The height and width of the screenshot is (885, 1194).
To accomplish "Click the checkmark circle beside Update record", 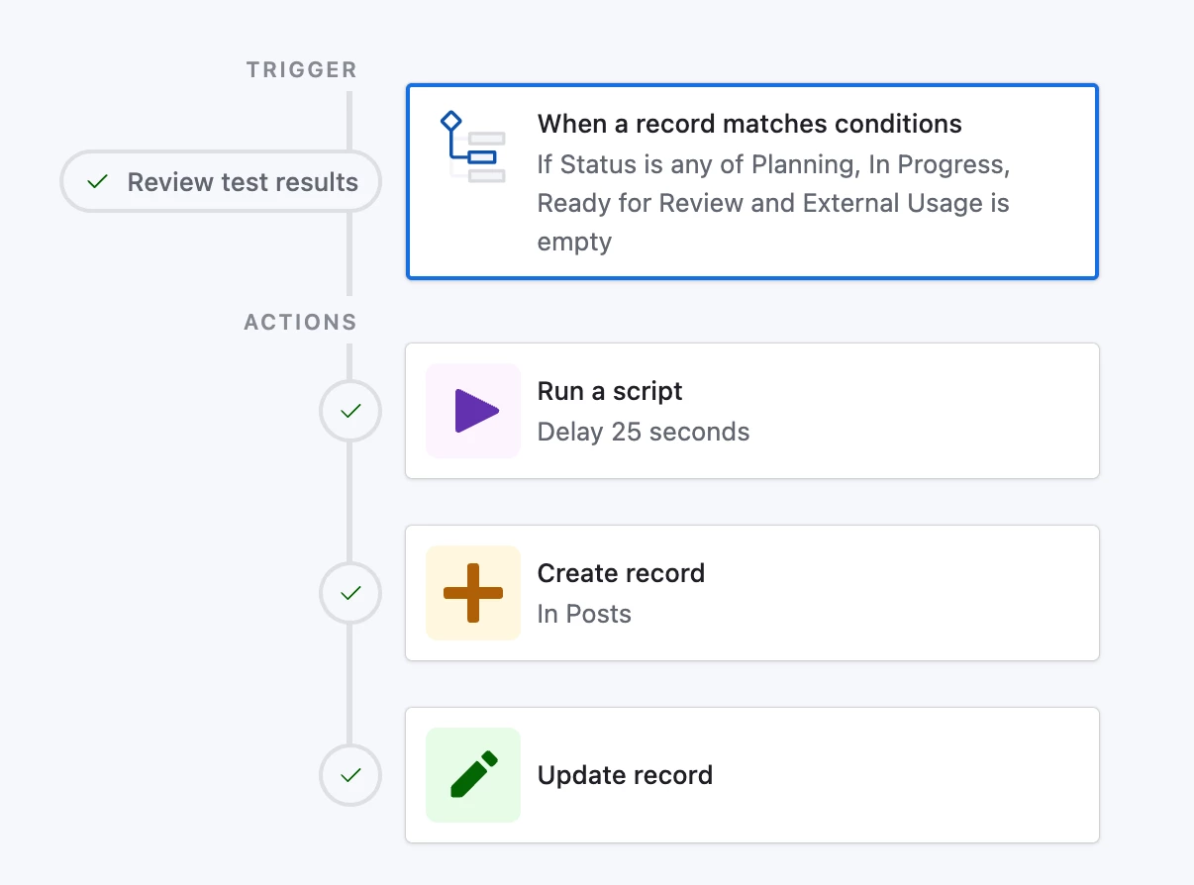I will pos(349,775).
